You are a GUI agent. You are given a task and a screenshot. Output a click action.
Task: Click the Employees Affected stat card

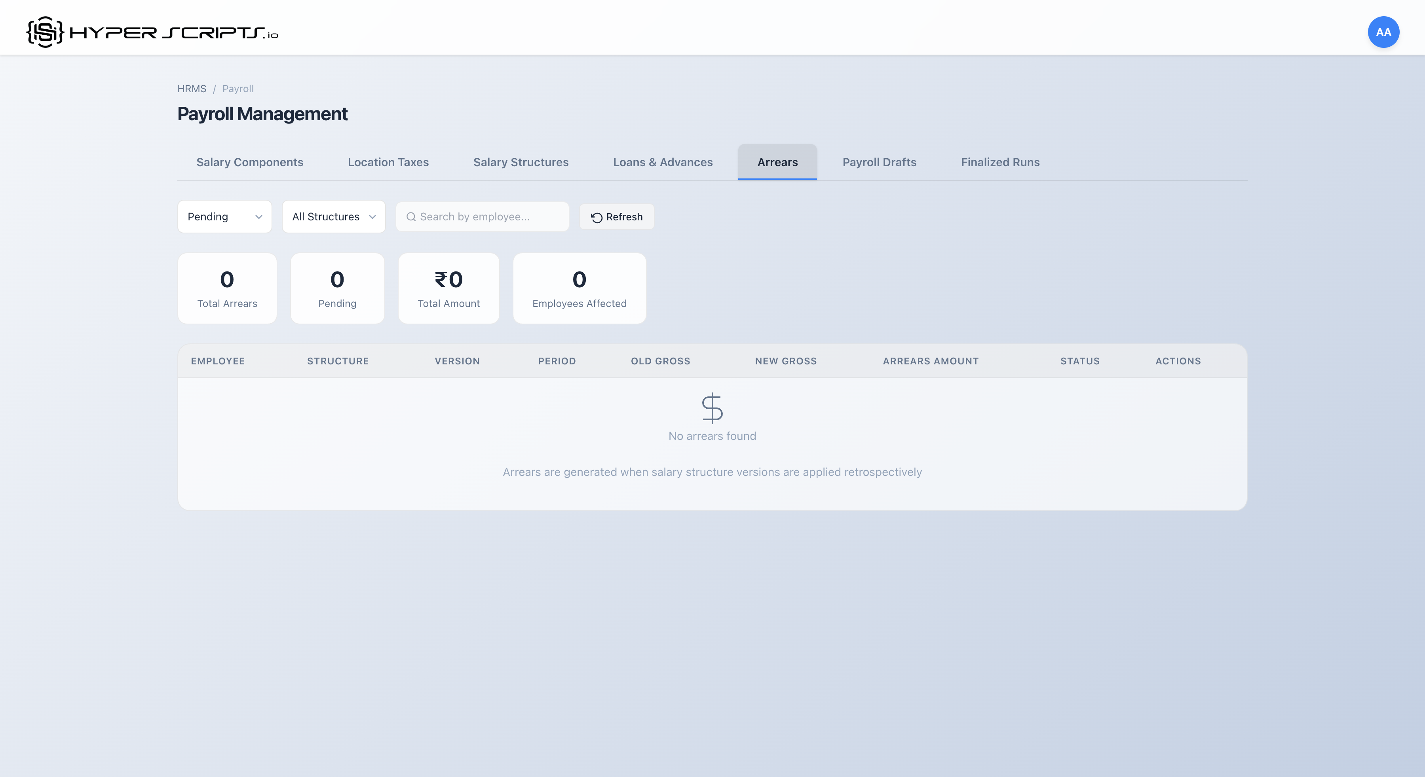(579, 289)
